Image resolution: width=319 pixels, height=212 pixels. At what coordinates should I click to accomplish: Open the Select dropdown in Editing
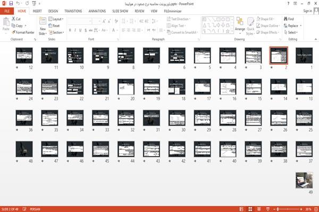pyautogui.click(x=291, y=32)
